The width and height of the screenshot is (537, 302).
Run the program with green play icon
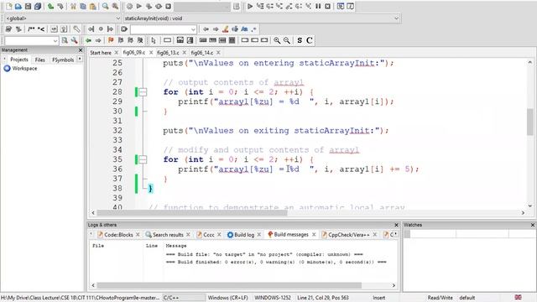(139, 6)
